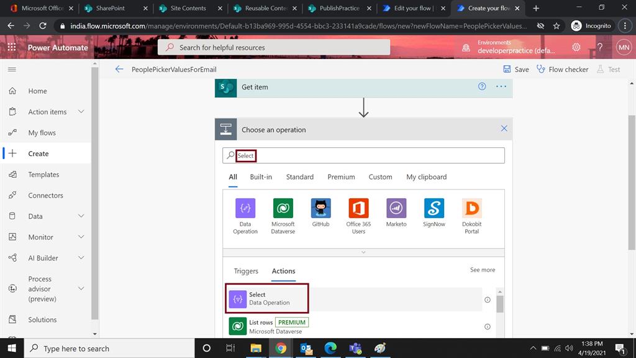This screenshot has width=636, height=358.
Task: Click the actions list scrollbar thumb
Action: coord(500,303)
